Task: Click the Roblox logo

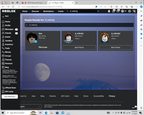Action: click(x=9, y=11)
